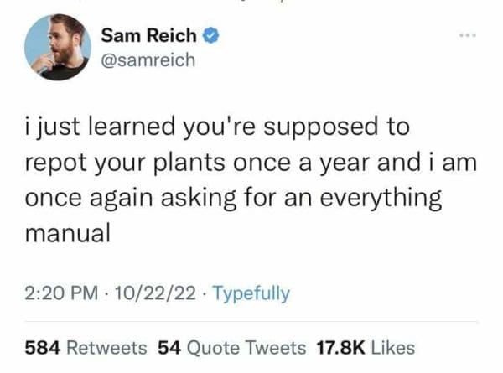Open the @samreich handle link

pos(148,59)
